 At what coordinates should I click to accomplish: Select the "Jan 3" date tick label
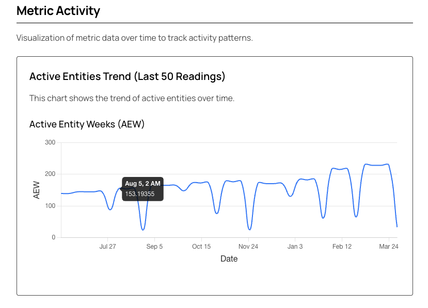[x=295, y=247]
